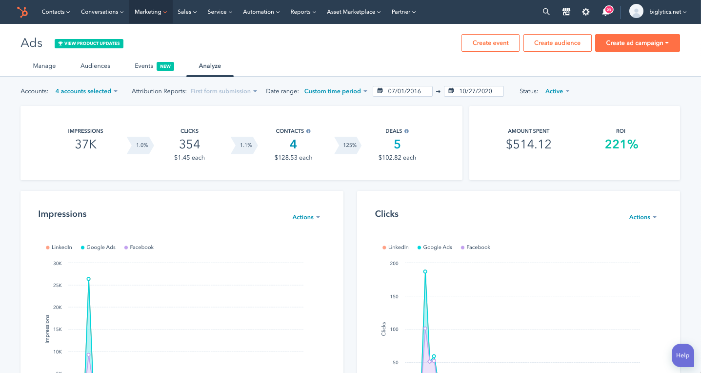701x373 pixels.
Task: Switch to the Audiences tab
Action: pyautogui.click(x=95, y=66)
